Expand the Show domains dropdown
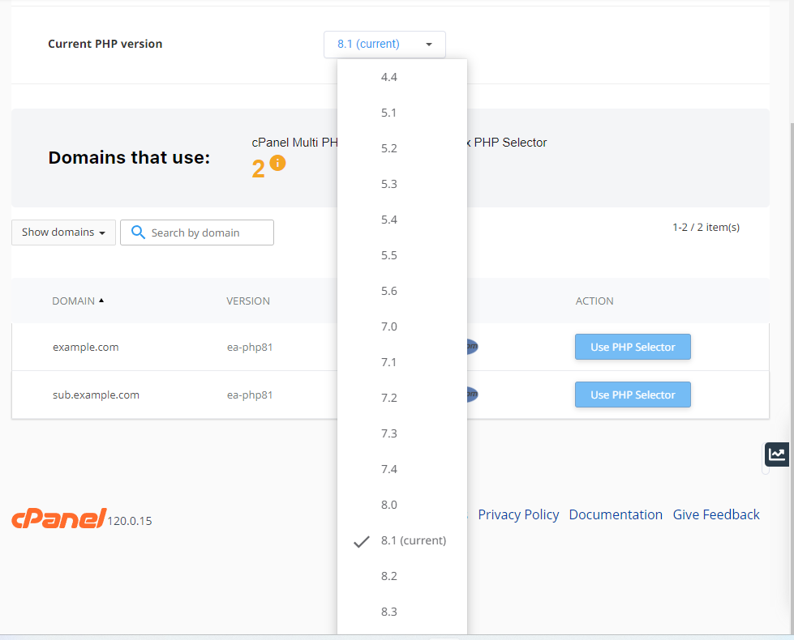 [63, 233]
